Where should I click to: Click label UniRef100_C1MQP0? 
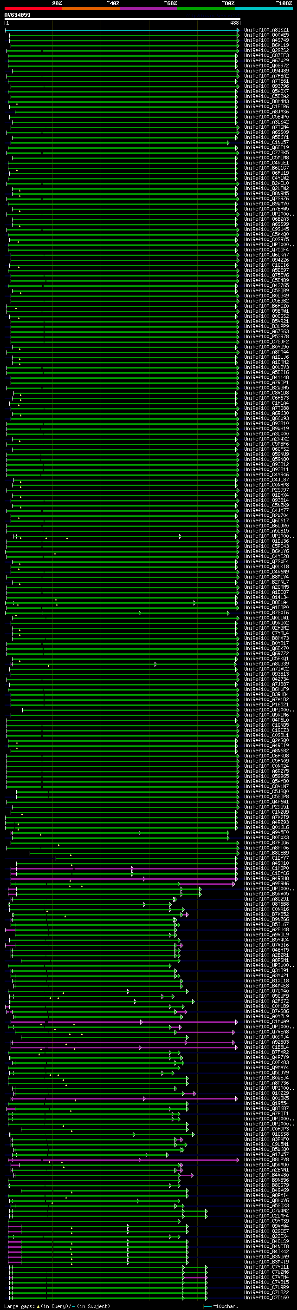click(266, 868)
